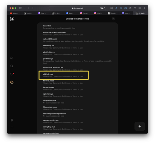Click the Threads logo
The width and height of the screenshot is (155, 143).
12,19
